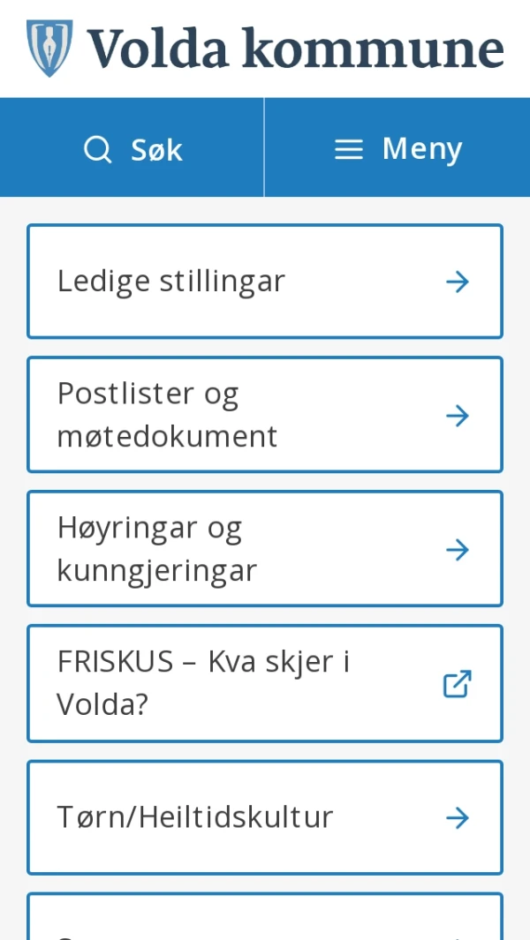The image size is (530, 940).
Task: Open Tørn/Heiltidskultur
Action: 265,817
